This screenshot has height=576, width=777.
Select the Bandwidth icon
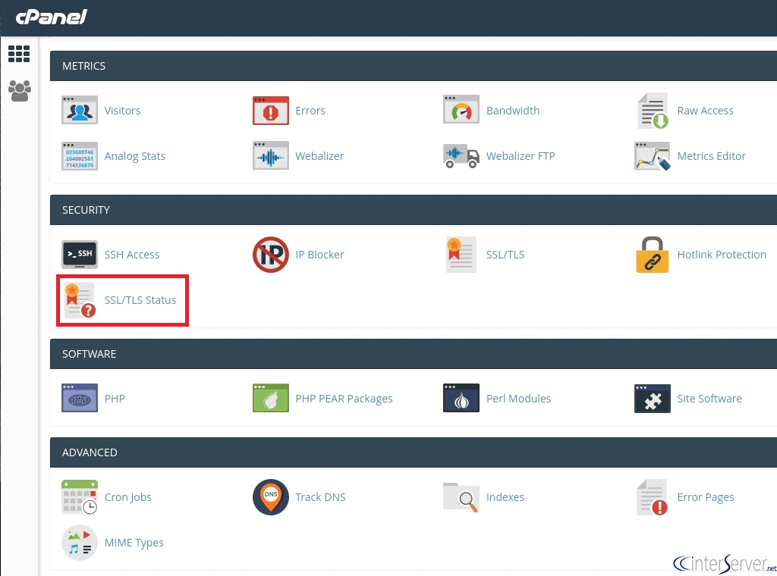(461, 110)
